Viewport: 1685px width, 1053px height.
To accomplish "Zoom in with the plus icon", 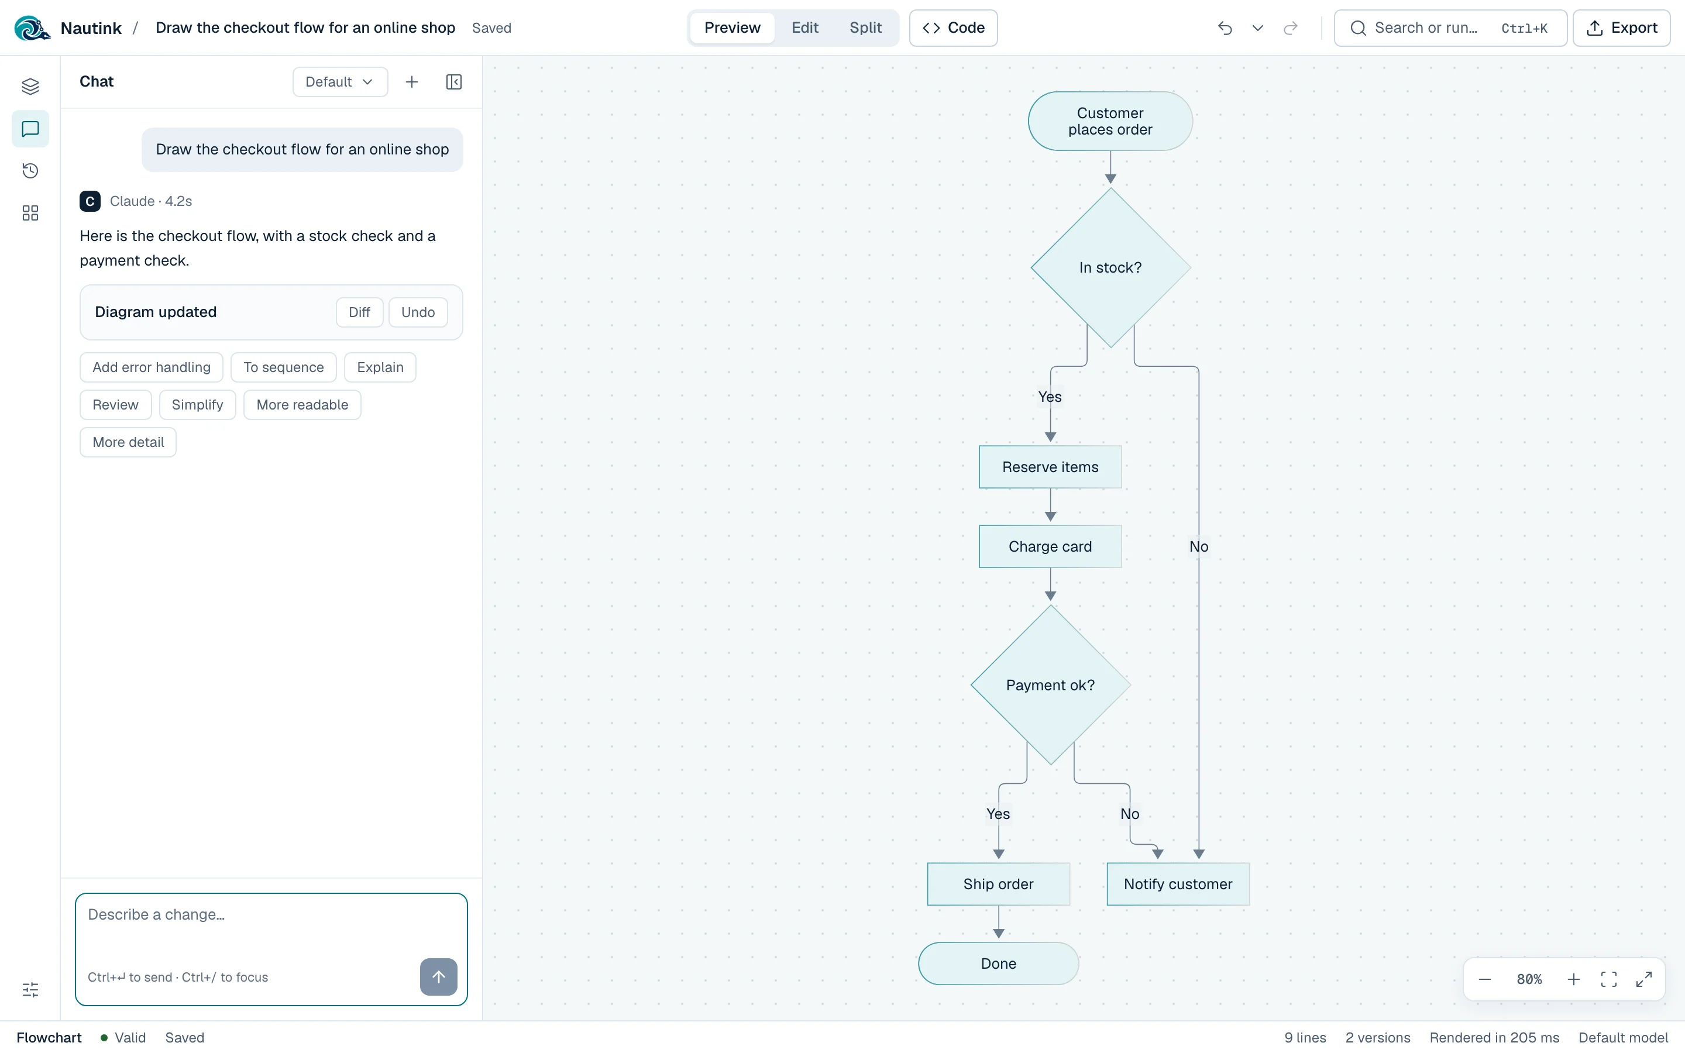I will 1574,979.
